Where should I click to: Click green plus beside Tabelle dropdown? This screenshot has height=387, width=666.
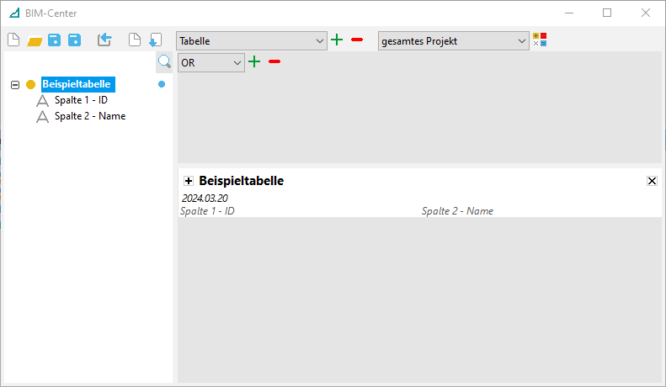(x=337, y=40)
